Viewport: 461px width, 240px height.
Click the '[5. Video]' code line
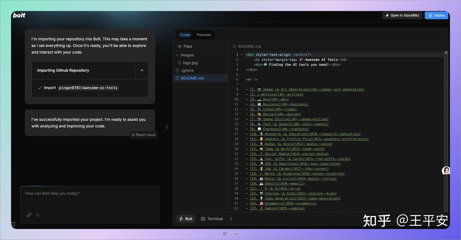point(273,109)
